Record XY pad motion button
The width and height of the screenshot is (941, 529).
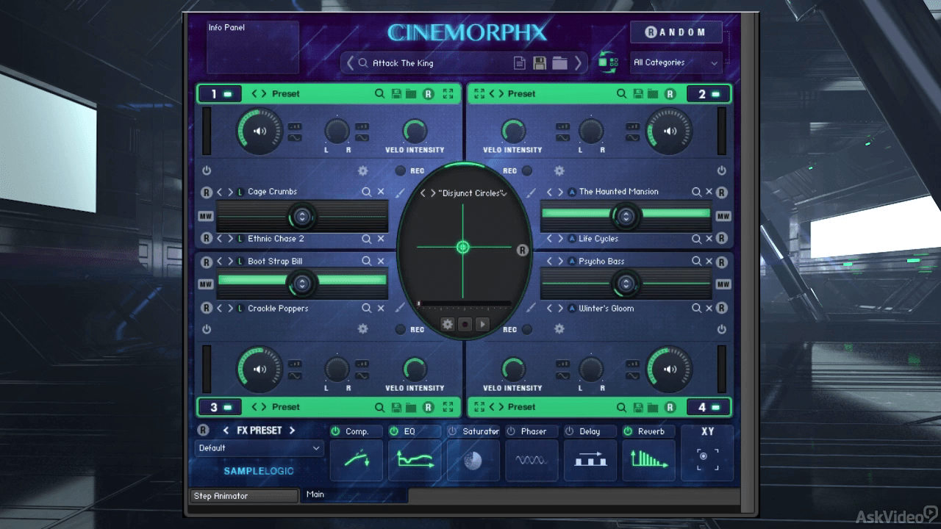click(x=465, y=324)
